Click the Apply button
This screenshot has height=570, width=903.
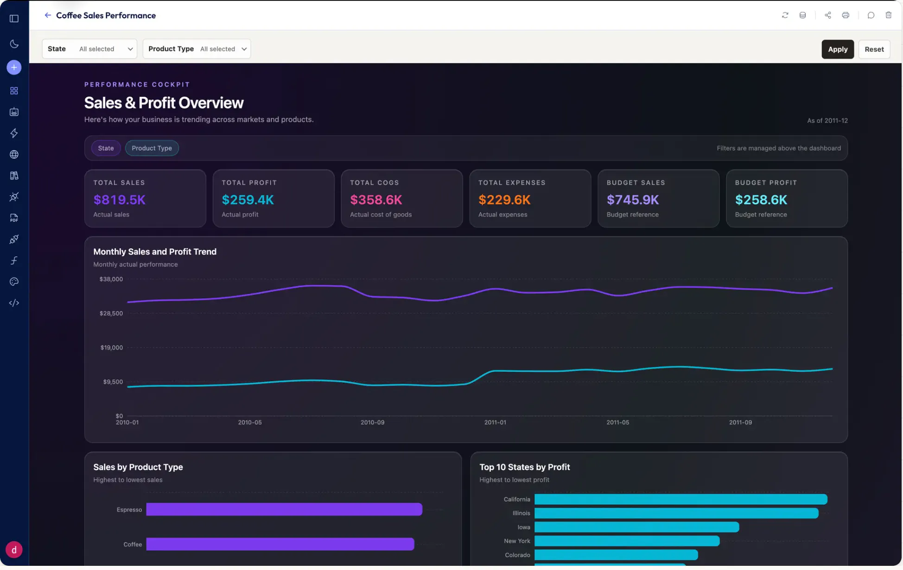tap(838, 50)
